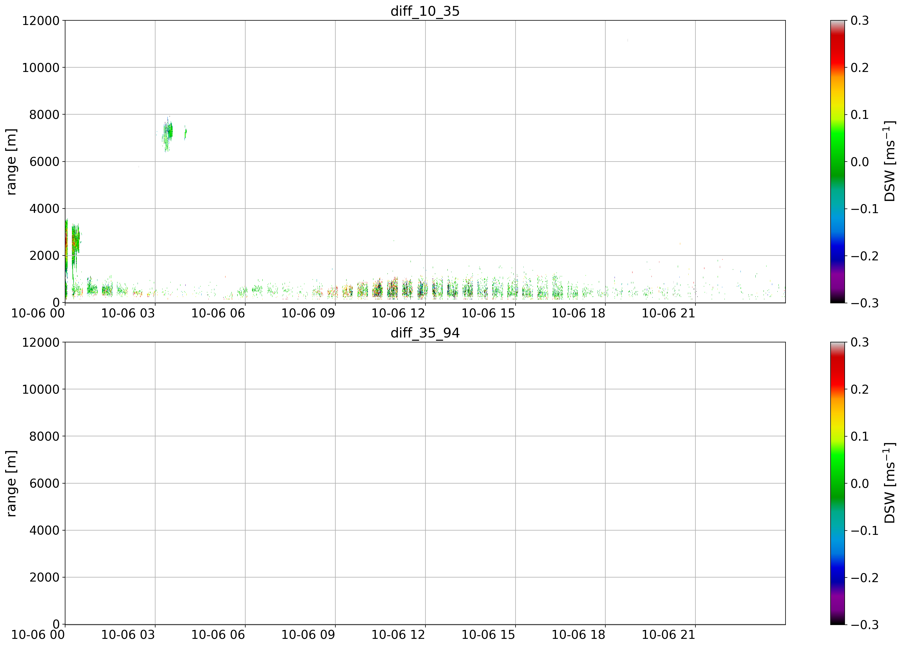The width and height of the screenshot is (903, 647).
Task: Click the plot title "diff_10_35"
Action: (425, 11)
